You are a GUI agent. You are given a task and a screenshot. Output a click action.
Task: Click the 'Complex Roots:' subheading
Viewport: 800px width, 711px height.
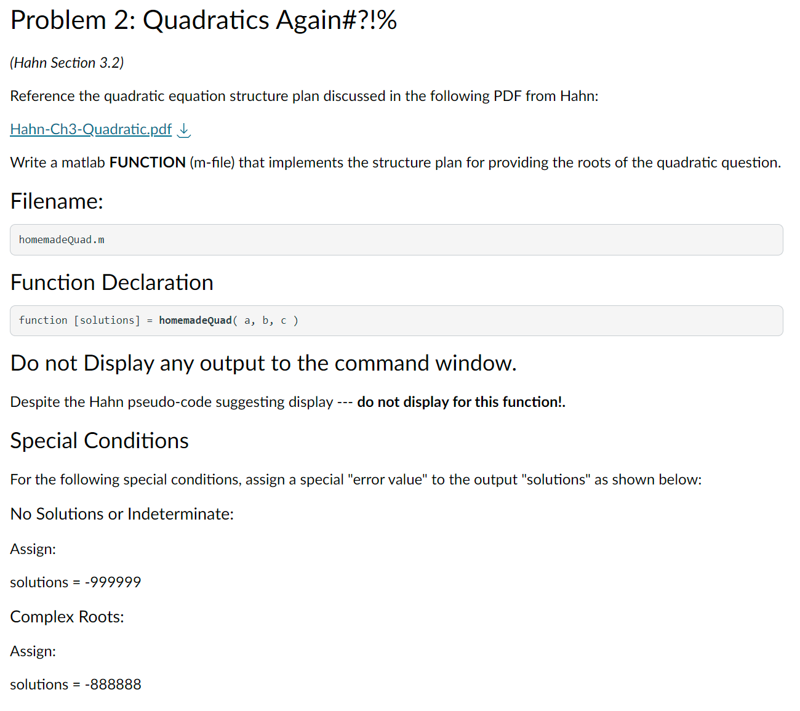tap(67, 617)
